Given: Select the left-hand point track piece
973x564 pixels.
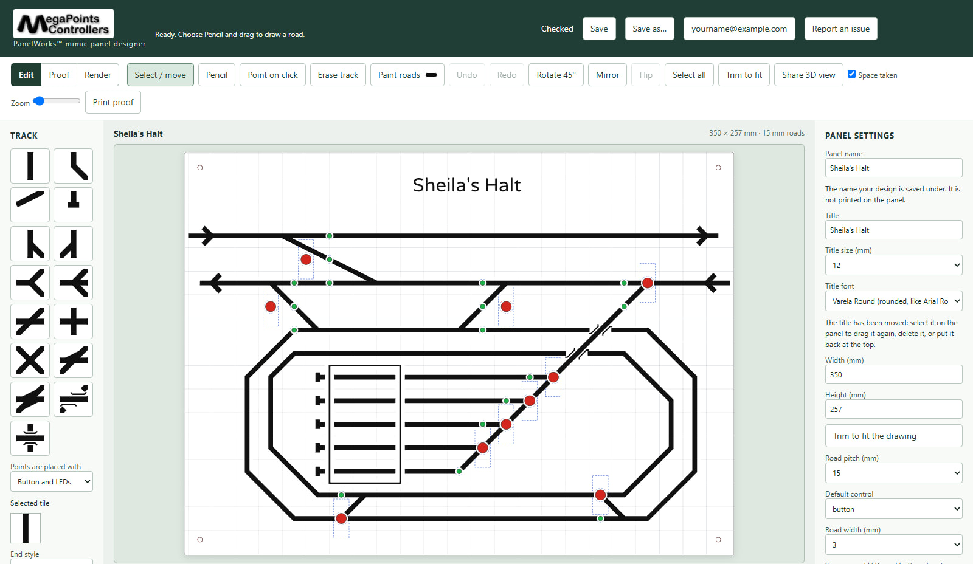Looking at the screenshot, I should click(x=73, y=244).
